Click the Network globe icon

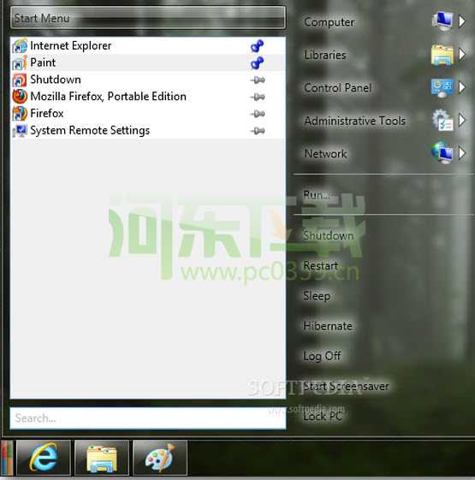[442, 153]
